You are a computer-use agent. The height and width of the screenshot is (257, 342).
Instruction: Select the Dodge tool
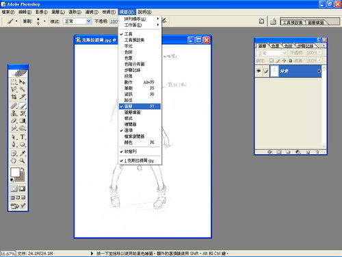(23, 128)
